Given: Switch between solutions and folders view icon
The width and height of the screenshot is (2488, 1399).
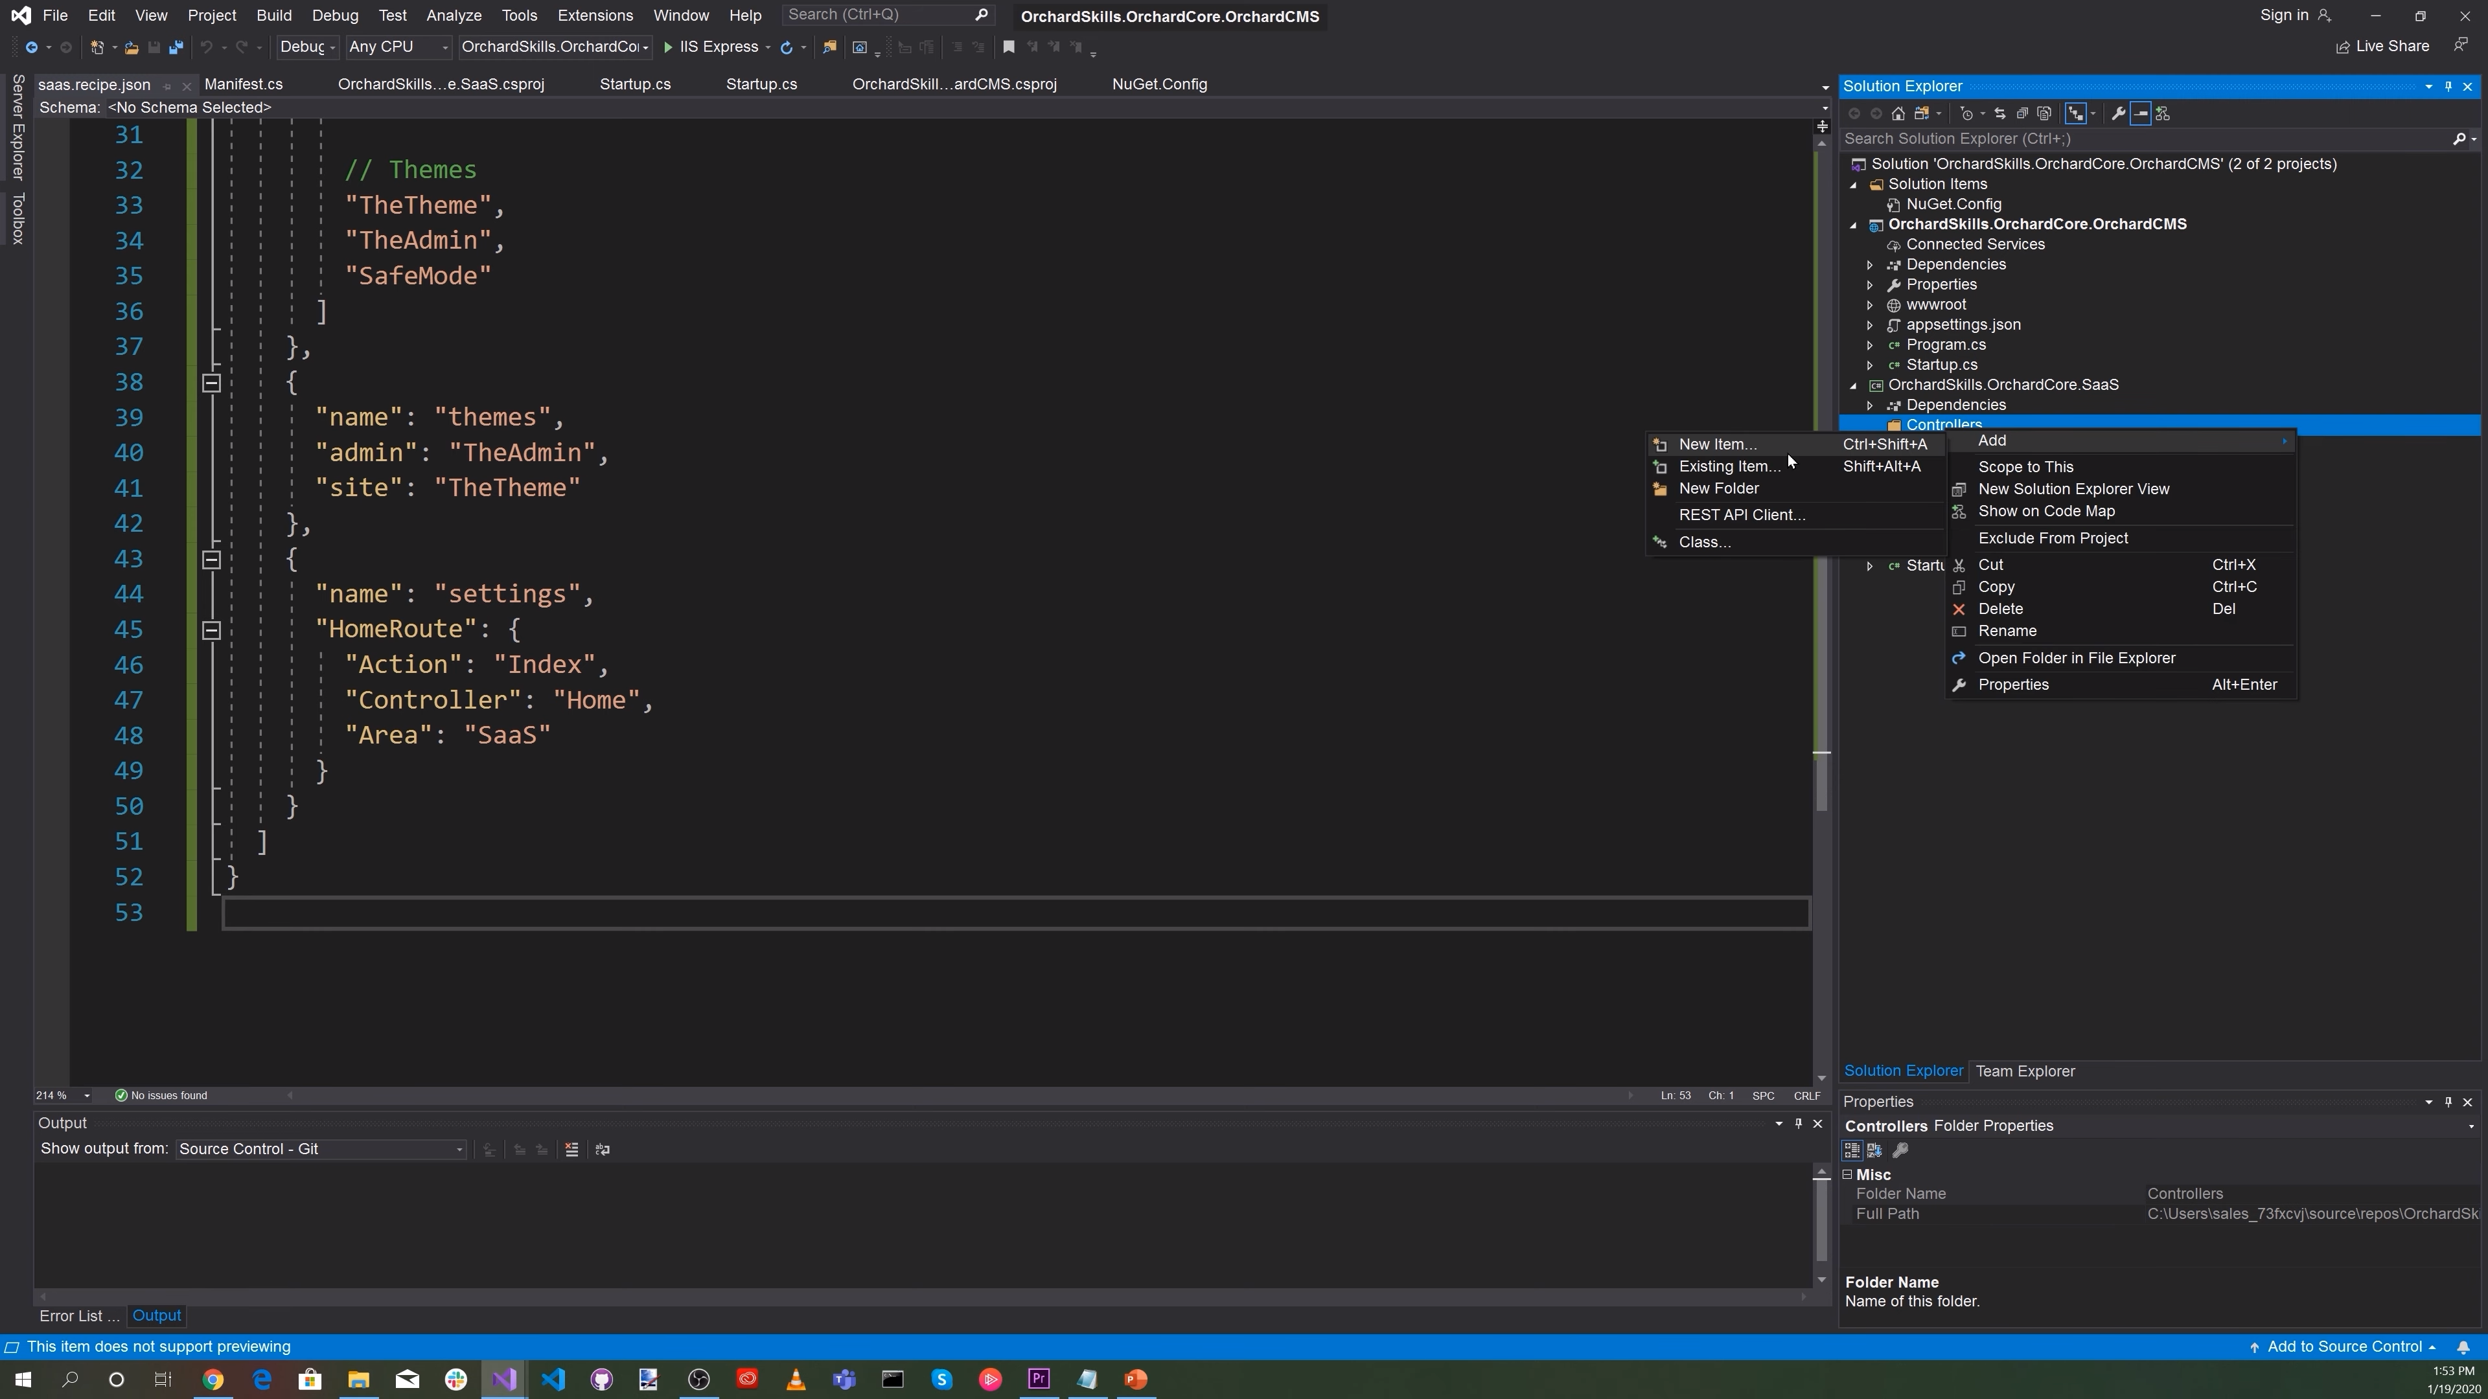Looking at the screenshot, I should point(1921,114).
